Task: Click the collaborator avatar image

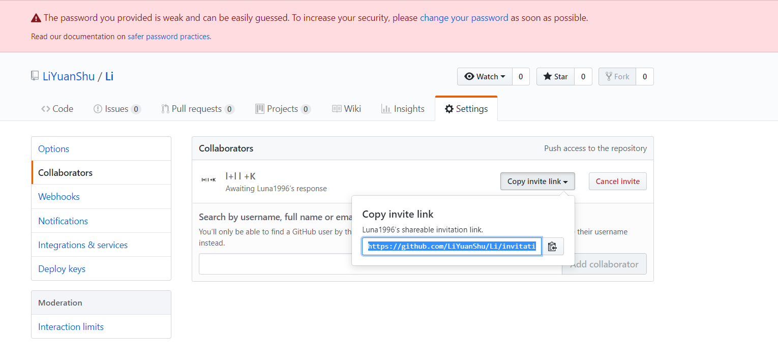Action: tap(209, 179)
